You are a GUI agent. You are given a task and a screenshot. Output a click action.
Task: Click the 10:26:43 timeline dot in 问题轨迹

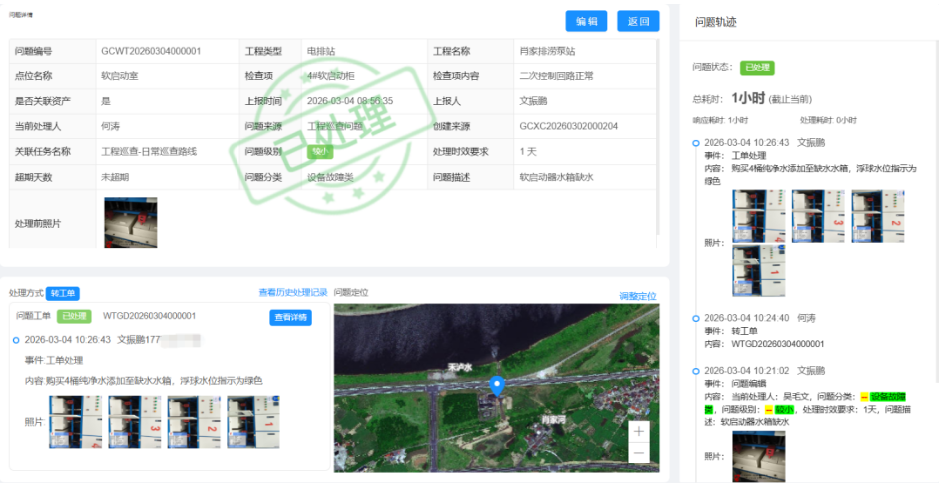[696, 143]
